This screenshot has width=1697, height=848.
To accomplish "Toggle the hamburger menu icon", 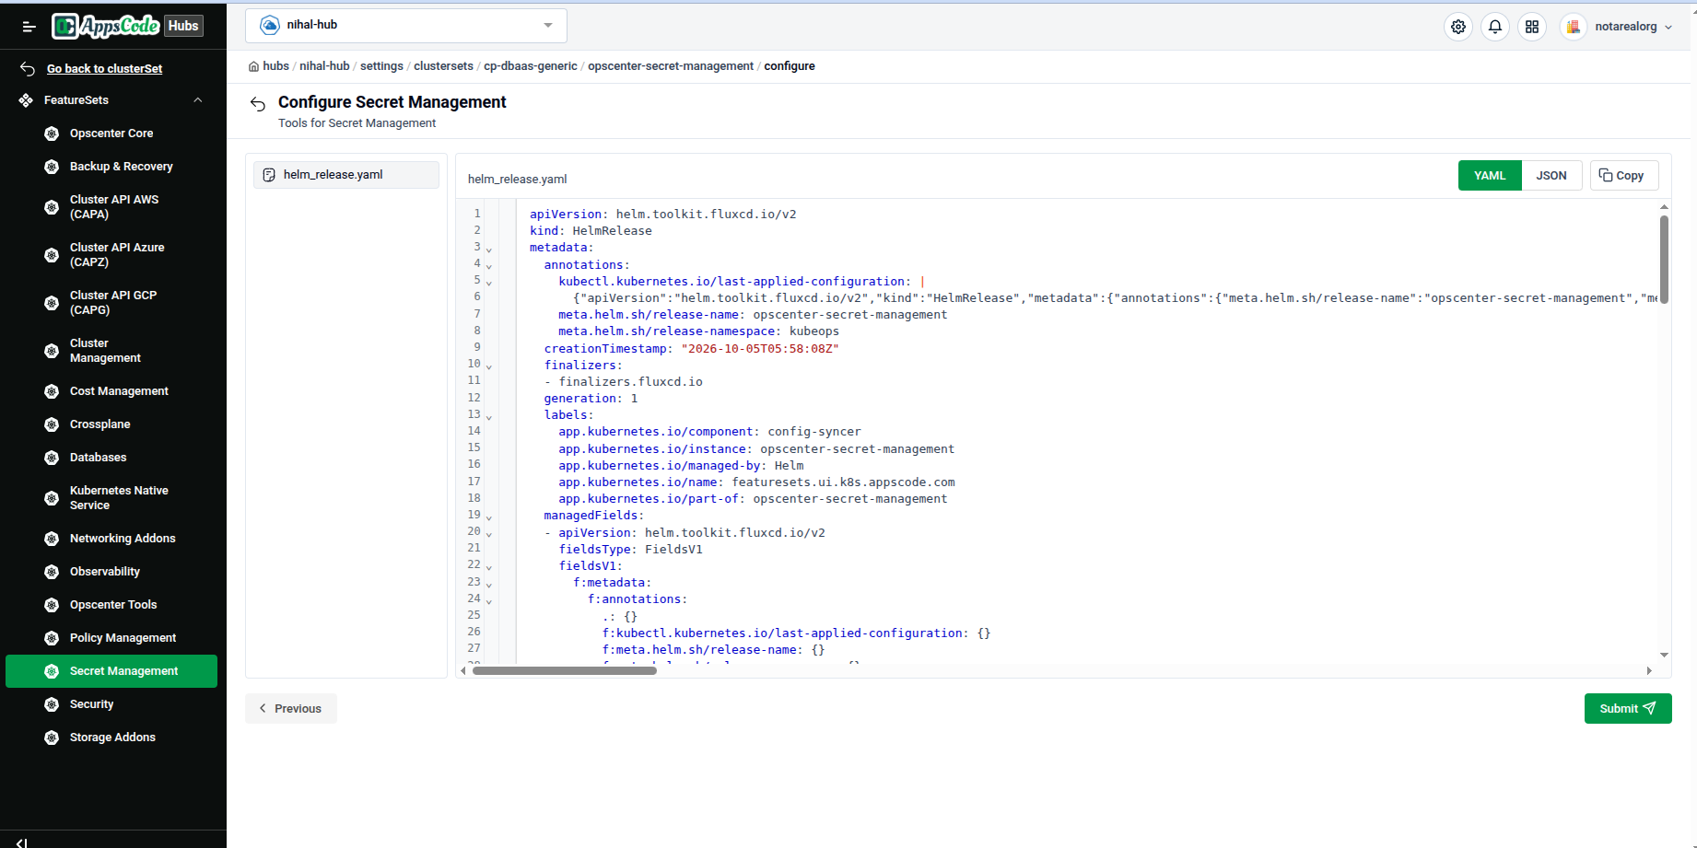I will click(29, 27).
